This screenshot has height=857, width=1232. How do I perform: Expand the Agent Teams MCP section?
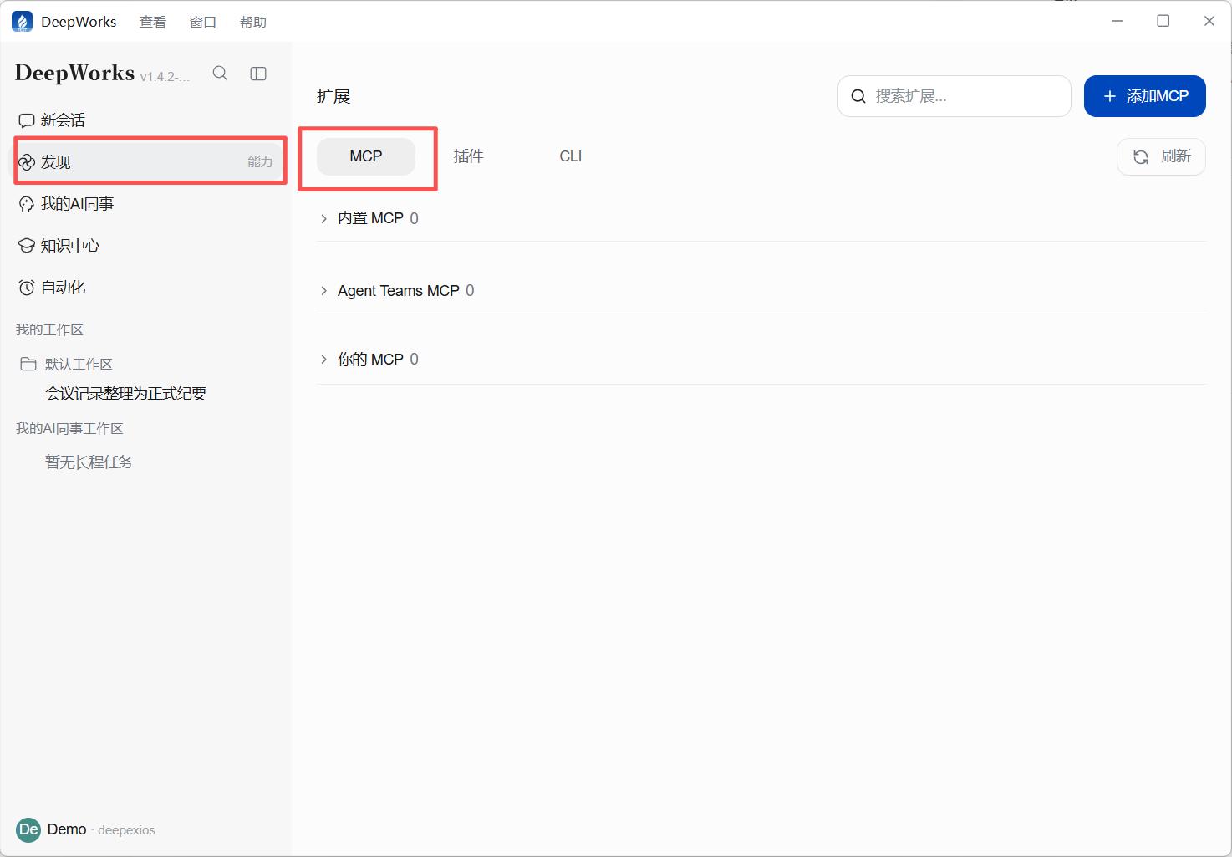coord(324,291)
